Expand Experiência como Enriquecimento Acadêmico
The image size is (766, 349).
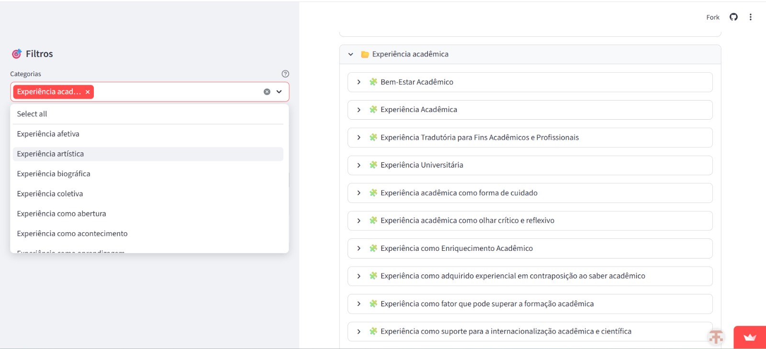coord(359,248)
